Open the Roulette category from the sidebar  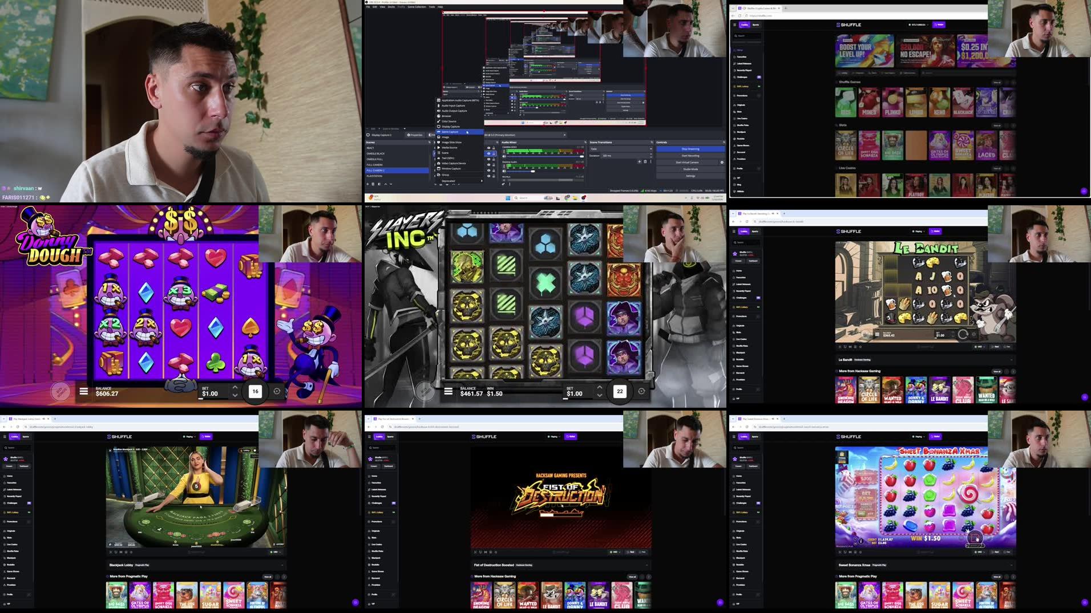740,139
